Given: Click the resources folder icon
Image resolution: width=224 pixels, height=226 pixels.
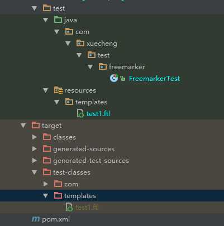Looking at the screenshot, I should (58, 90).
